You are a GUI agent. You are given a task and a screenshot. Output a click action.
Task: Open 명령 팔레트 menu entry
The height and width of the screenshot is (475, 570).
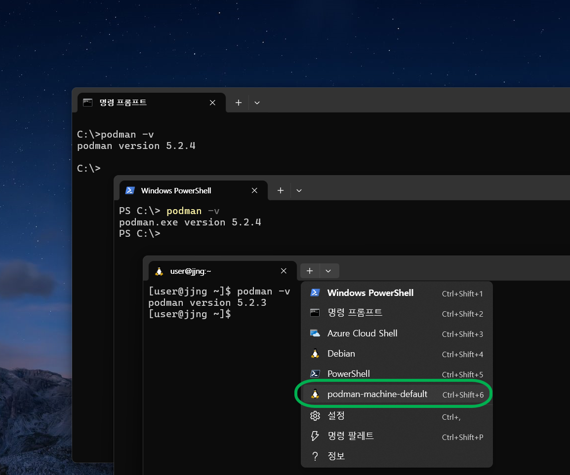397,436
